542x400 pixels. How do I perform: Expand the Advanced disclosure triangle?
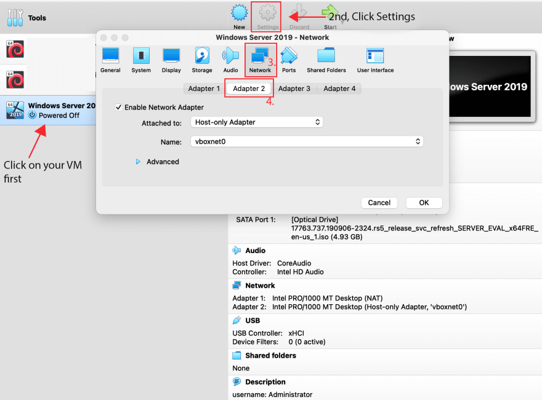coord(138,162)
